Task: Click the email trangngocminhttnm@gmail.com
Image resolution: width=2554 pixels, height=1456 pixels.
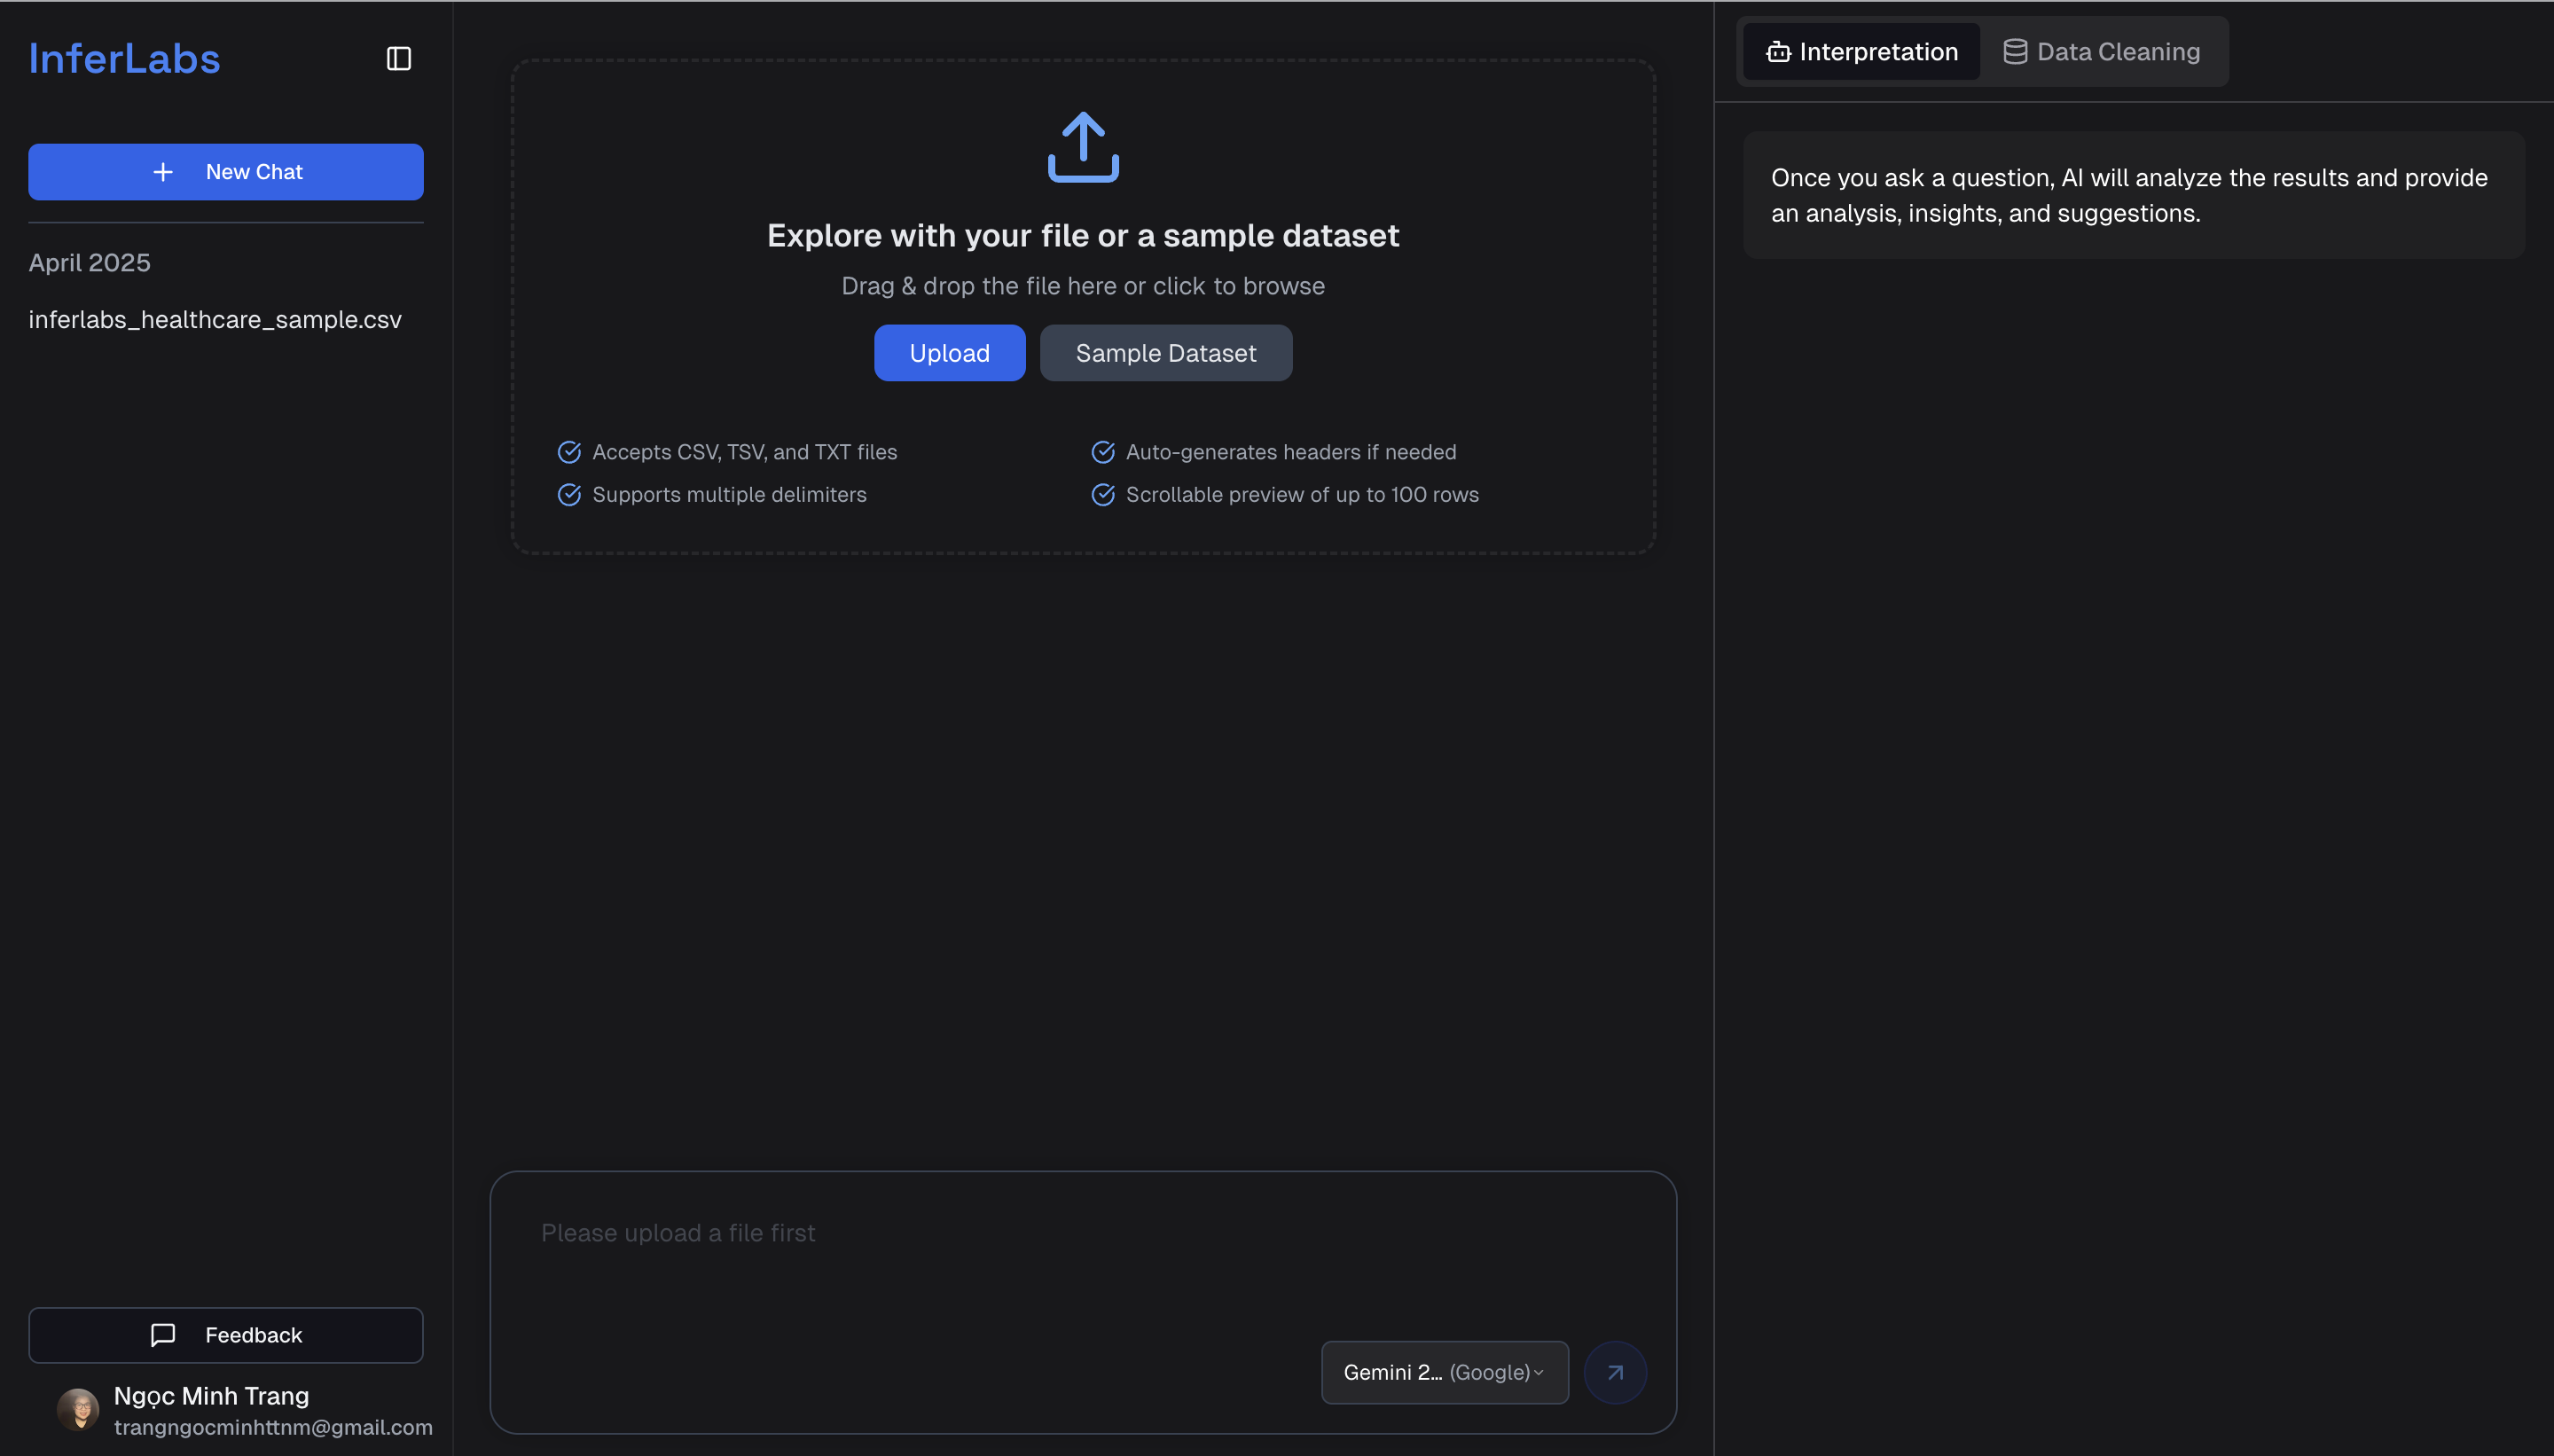Action: [273, 1427]
